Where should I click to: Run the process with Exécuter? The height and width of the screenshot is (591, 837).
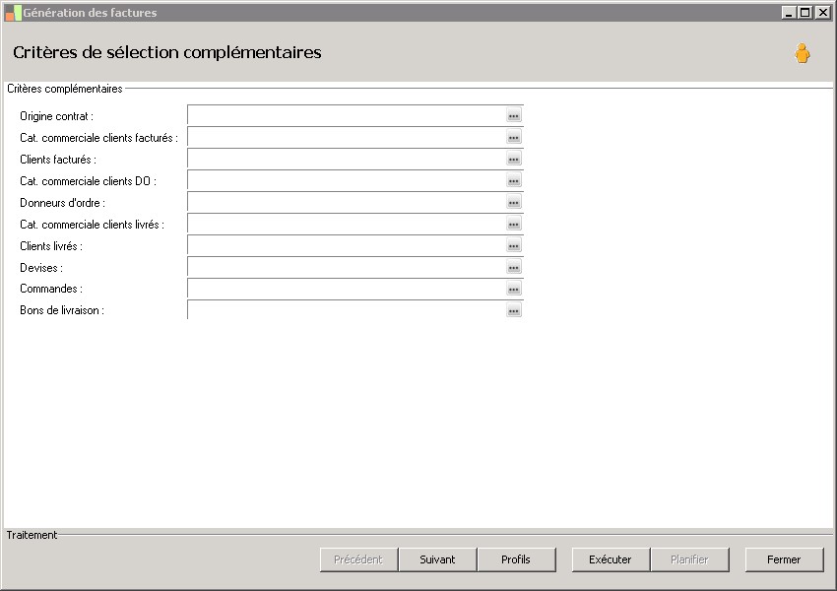coord(611,559)
